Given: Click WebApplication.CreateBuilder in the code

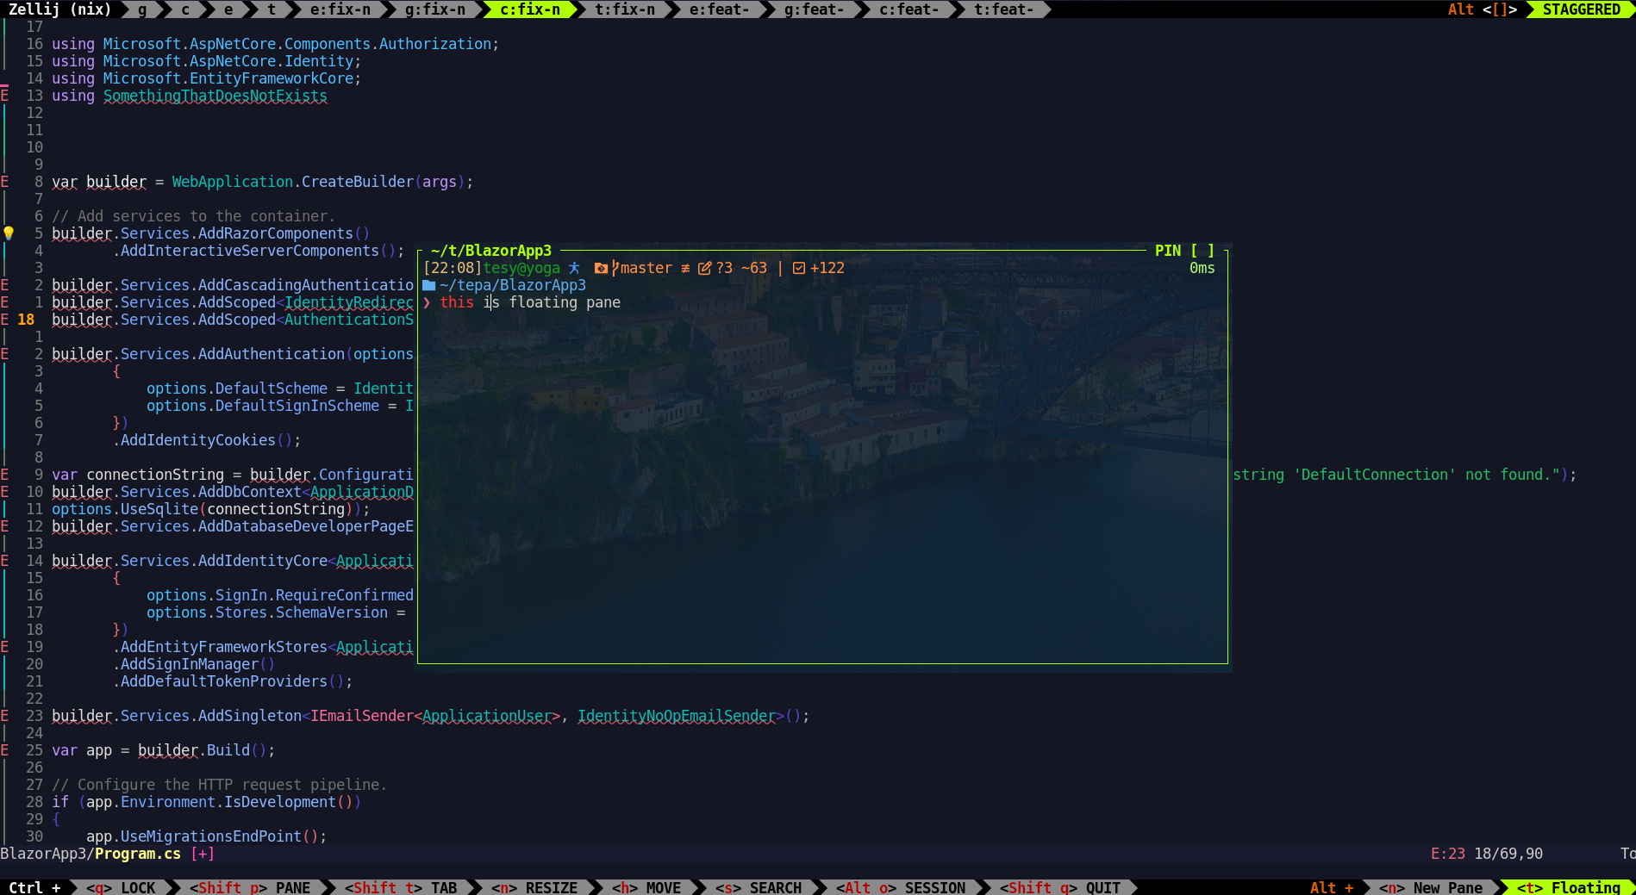Looking at the screenshot, I should tap(293, 182).
